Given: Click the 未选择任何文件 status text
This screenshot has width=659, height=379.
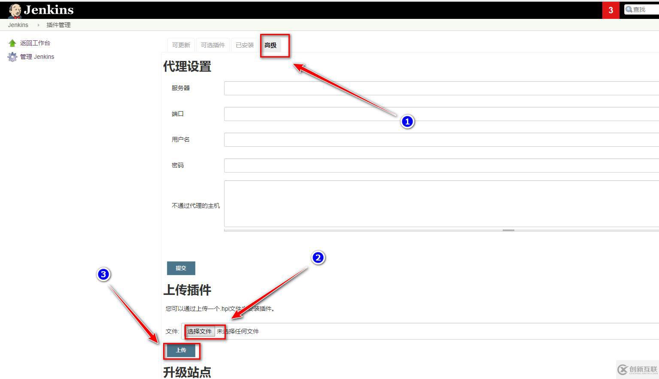Looking at the screenshot, I should pyautogui.click(x=238, y=331).
